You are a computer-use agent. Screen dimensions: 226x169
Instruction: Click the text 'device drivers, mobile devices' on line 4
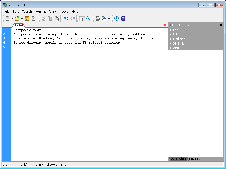pos(43,43)
